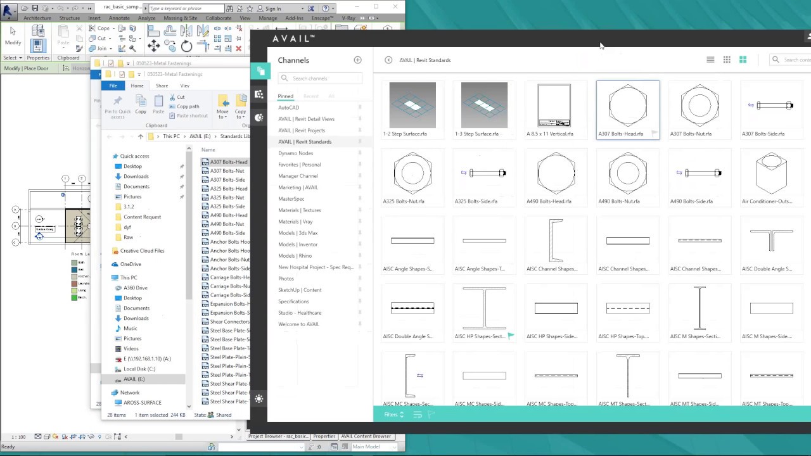The image size is (811, 456).
Task: Click Revit Delete red X icon
Action: pyautogui.click(x=238, y=48)
